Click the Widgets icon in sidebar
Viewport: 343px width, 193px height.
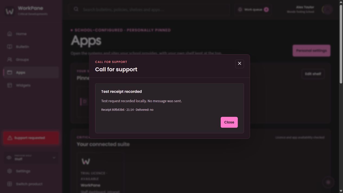[x=10, y=85]
